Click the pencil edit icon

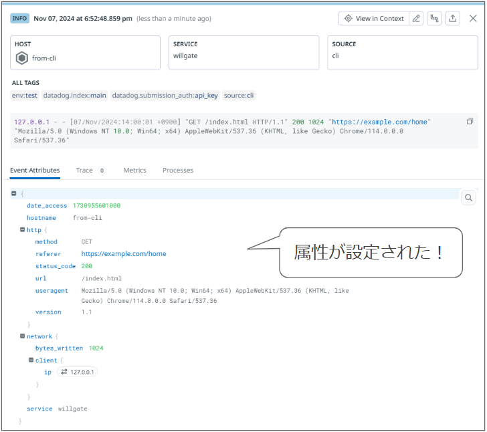pos(416,19)
